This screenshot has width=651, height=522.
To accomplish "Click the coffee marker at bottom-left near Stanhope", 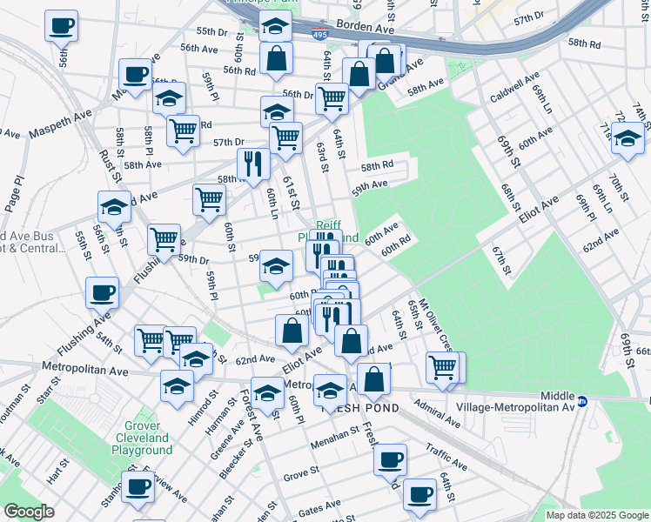I will coord(137,489).
